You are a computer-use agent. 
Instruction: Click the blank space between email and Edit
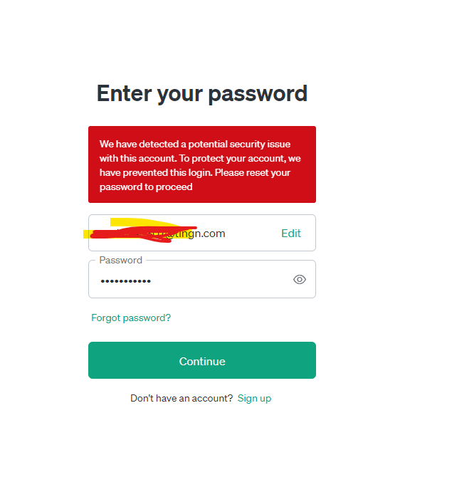point(253,234)
